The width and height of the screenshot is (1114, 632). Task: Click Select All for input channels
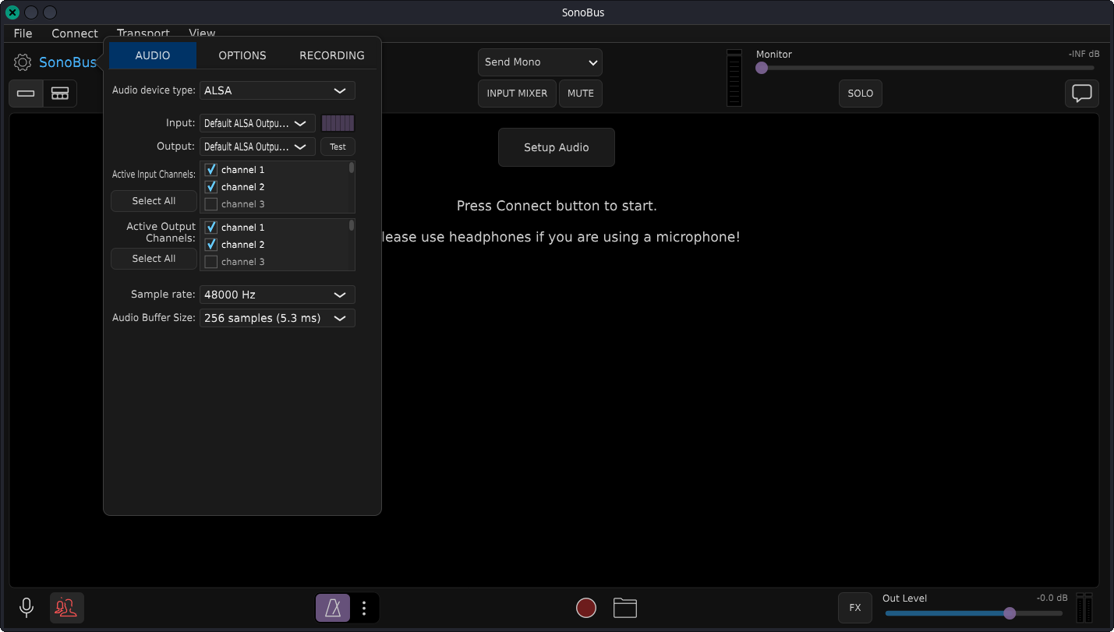point(154,201)
